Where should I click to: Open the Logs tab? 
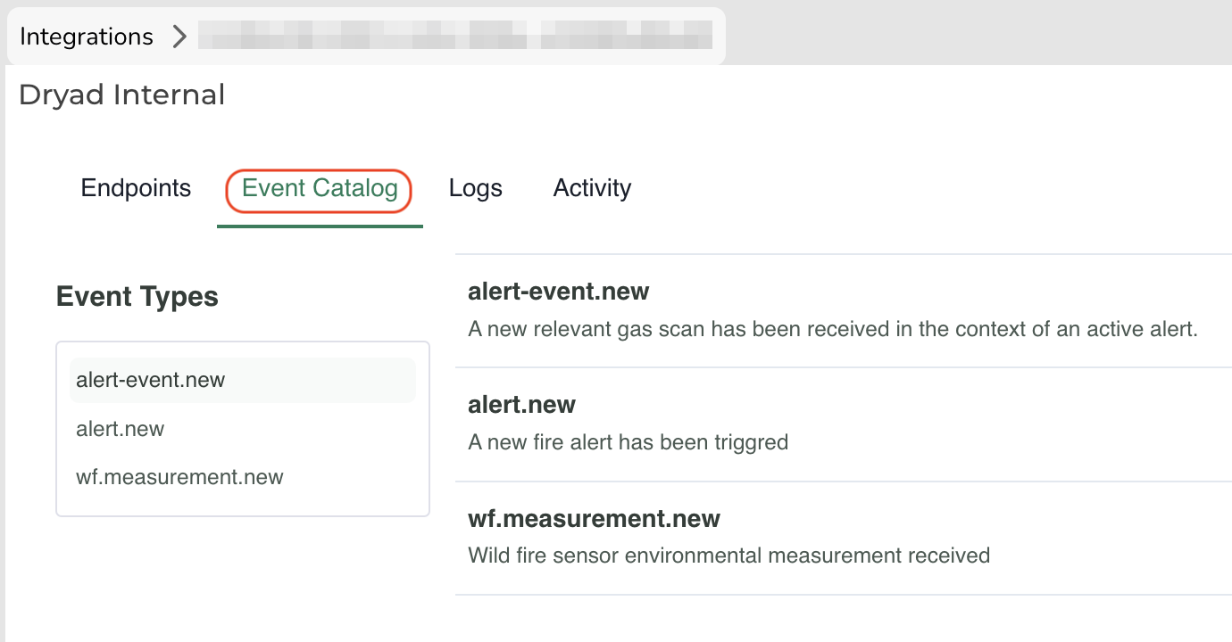click(475, 188)
